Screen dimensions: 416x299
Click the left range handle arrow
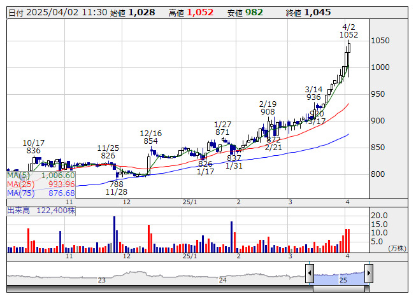click(310, 274)
